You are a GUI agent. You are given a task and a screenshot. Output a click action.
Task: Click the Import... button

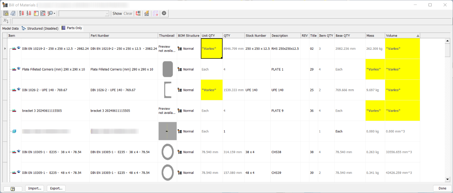click(35, 188)
